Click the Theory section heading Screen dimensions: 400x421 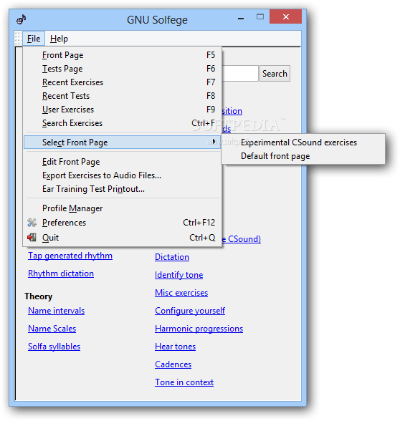click(x=39, y=296)
